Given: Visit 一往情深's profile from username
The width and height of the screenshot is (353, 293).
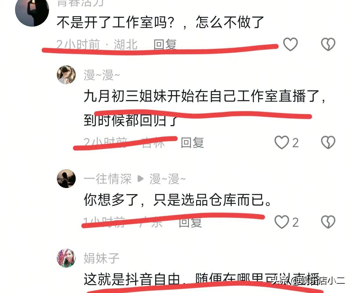Looking at the screenshot, I should [x=108, y=179].
